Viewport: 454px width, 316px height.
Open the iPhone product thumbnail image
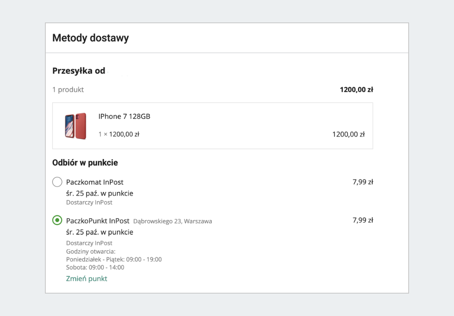click(x=75, y=125)
